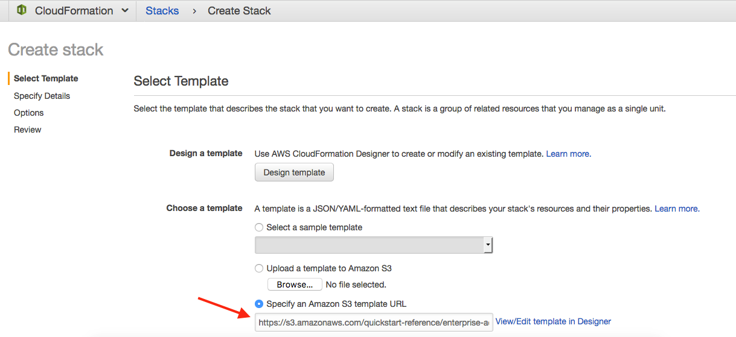Viewport: 736px width, 337px height.
Task: Open Learn more link for Designer
Action: [x=568, y=154]
